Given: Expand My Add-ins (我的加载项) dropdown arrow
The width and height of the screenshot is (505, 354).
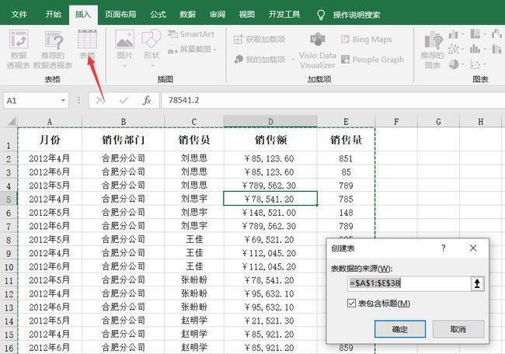Looking at the screenshot, I should [x=293, y=60].
